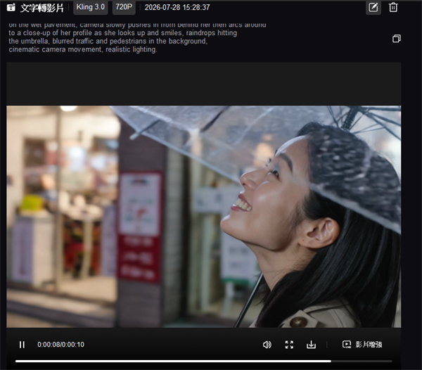422x370 pixels.
Task: Click the 文字轉影片 heading text
Action: click(x=42, y=8)
